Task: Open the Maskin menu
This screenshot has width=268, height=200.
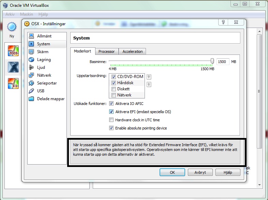Action: (27, 14)
